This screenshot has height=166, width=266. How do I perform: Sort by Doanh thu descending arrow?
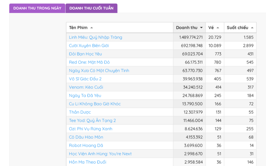click(x=201, y=28)
